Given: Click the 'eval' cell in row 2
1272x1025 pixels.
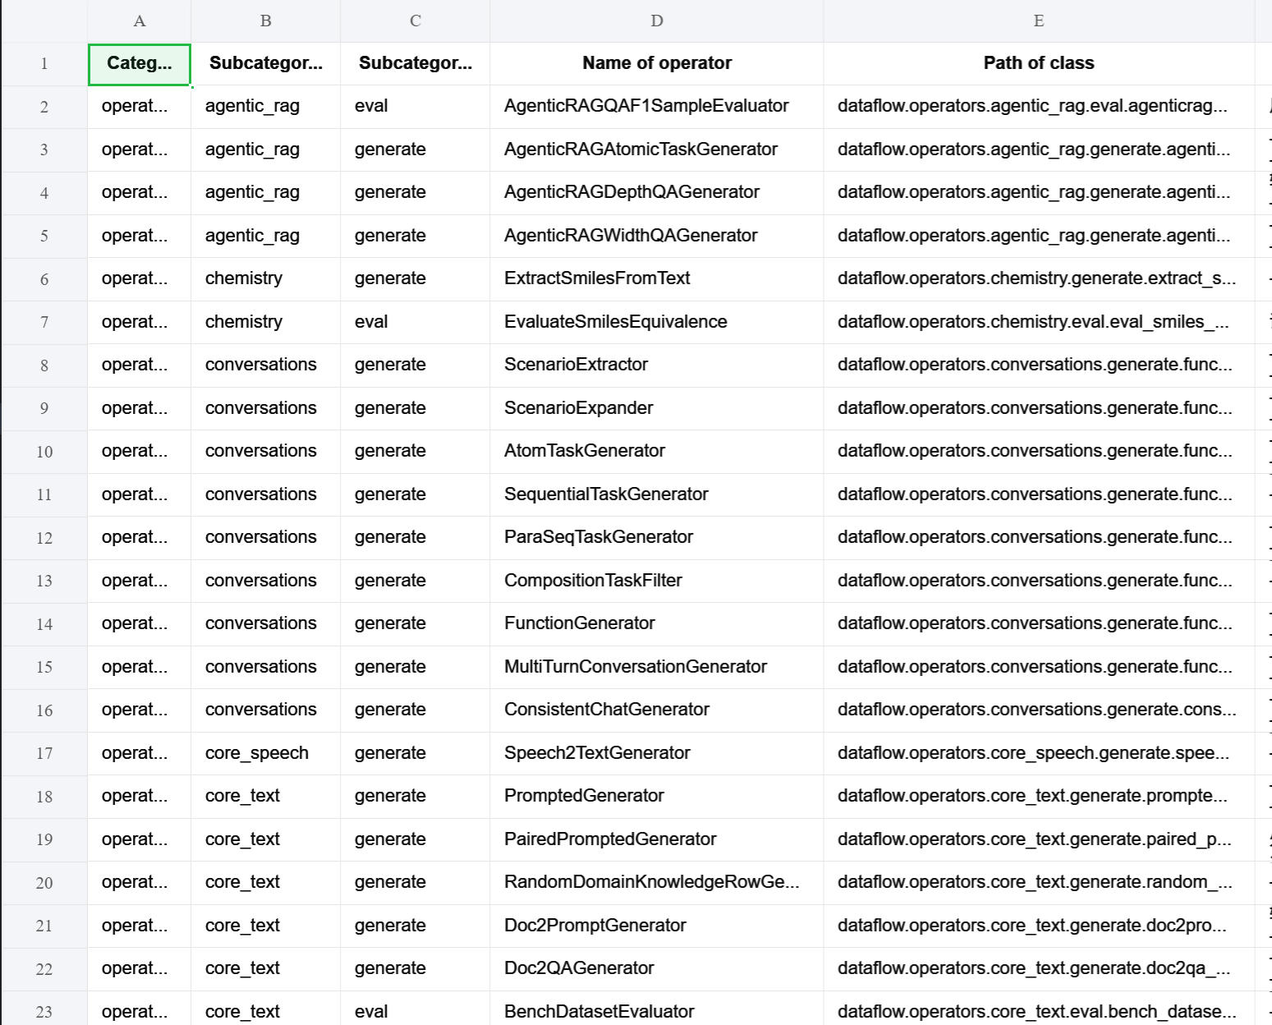Looking at the screenshot, I should (x=371, y=106).
